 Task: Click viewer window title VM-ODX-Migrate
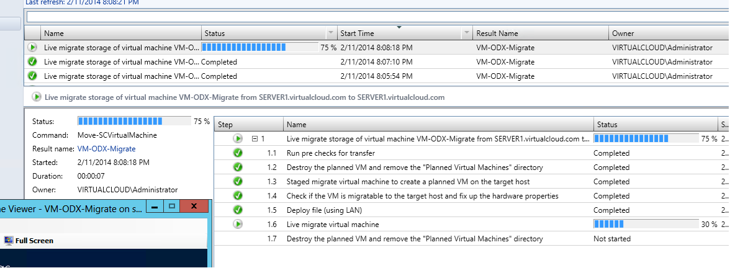pyautogui.click(x=71, y=209)
